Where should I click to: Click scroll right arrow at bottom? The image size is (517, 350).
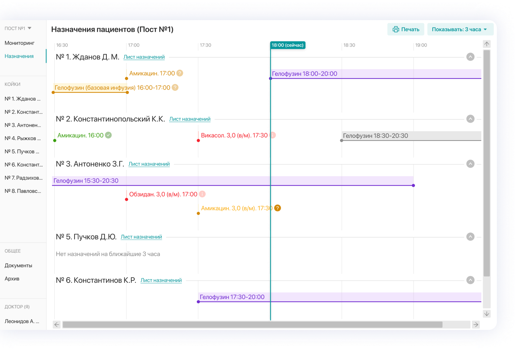click(476, 325)
